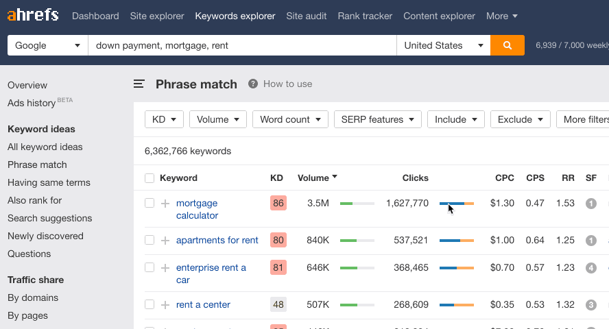The height and width of the screenshot is (329, 609).
Task: Open the mortgage calculator keyword link
Action: click(x=197, y=209)
